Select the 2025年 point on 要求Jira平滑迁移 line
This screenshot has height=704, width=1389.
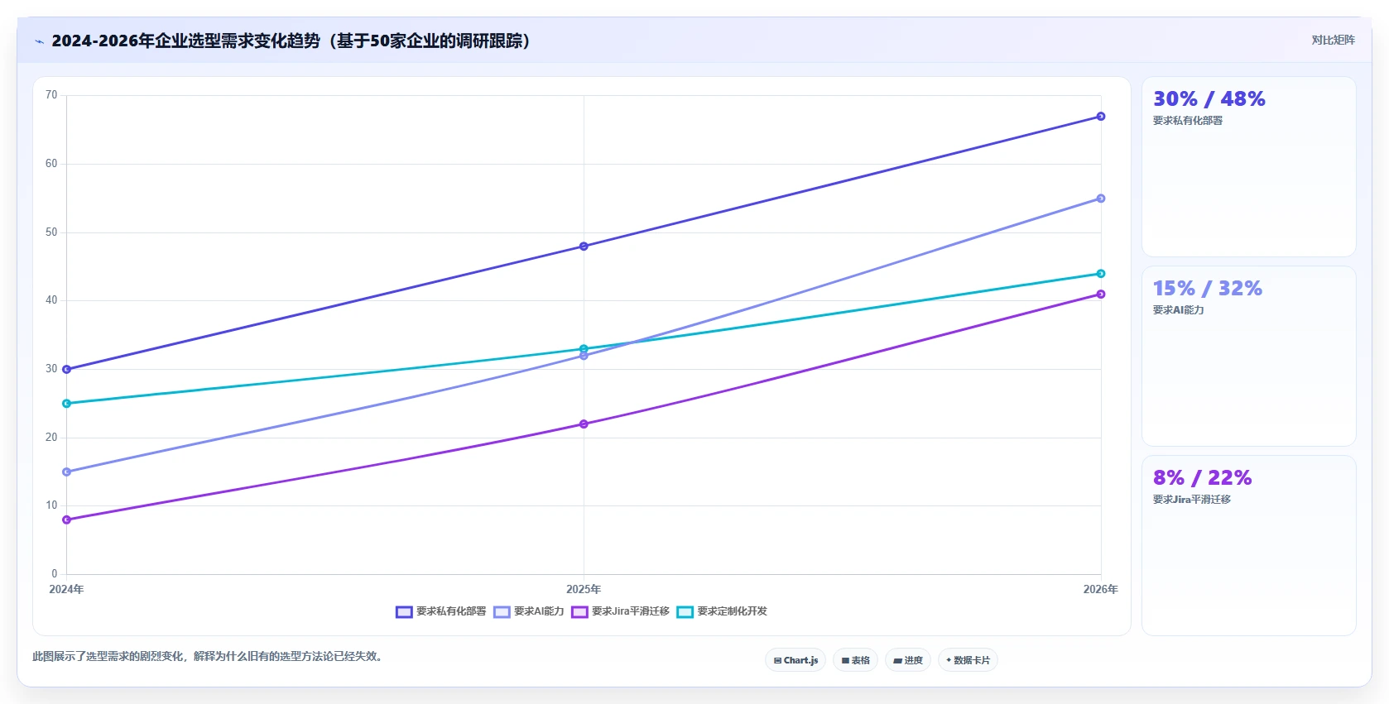point(584,424)
